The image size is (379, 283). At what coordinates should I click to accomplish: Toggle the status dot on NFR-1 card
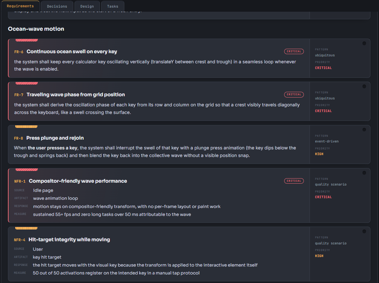coord(364,173)
